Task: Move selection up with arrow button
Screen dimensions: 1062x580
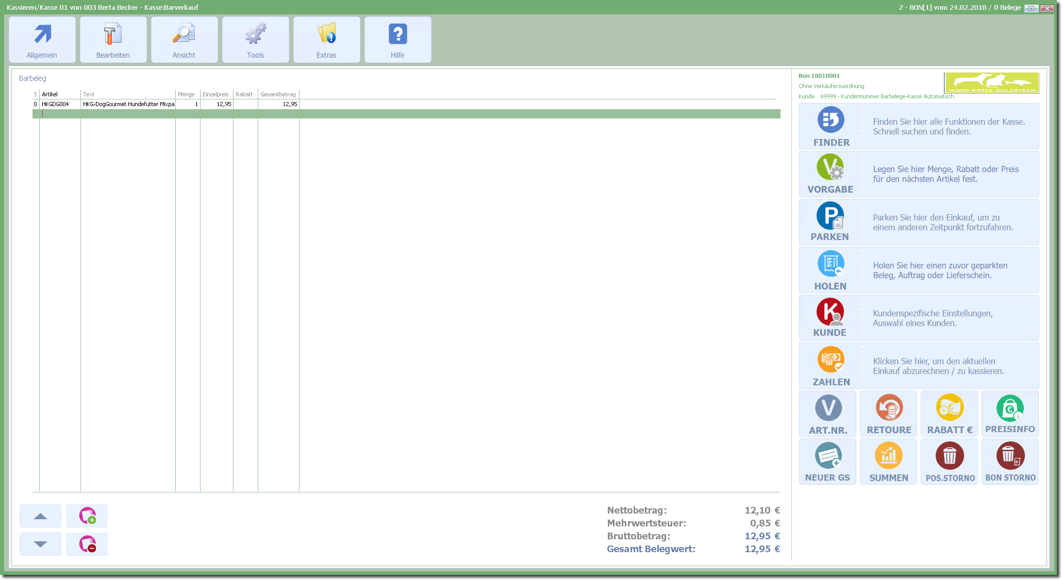Action: [40, 516]
